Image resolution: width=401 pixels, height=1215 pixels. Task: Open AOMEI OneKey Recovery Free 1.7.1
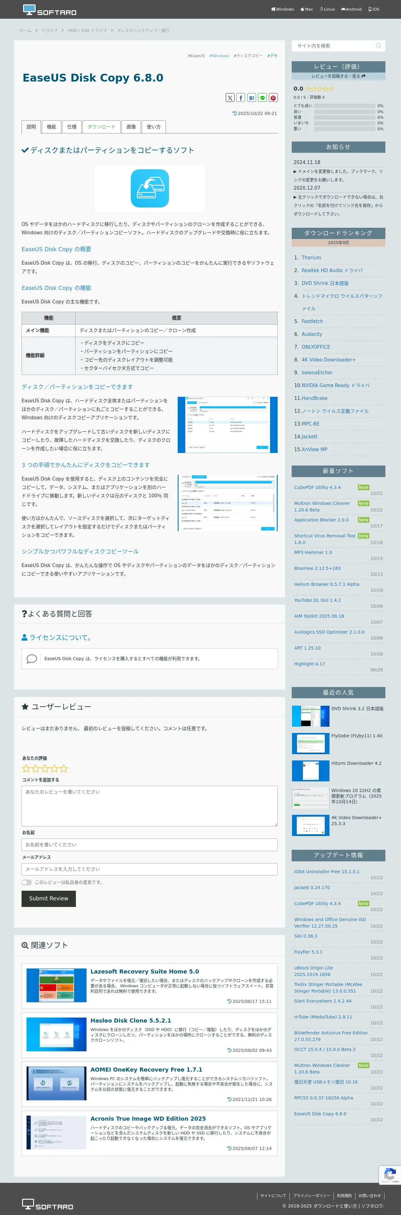tap(146, 1070)
